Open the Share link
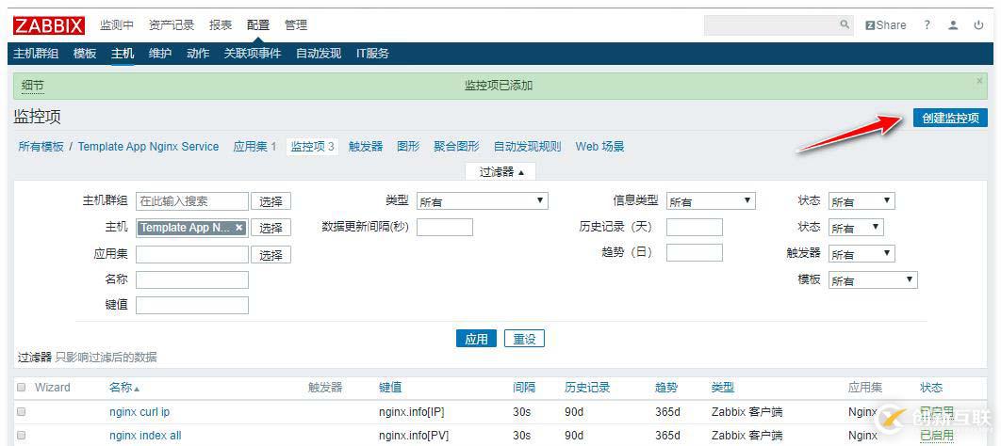Screen dimensions: 1001x446 (885, 25)
